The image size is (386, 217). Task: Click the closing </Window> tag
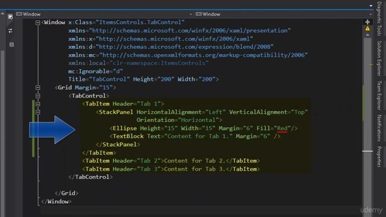point(56,201)
